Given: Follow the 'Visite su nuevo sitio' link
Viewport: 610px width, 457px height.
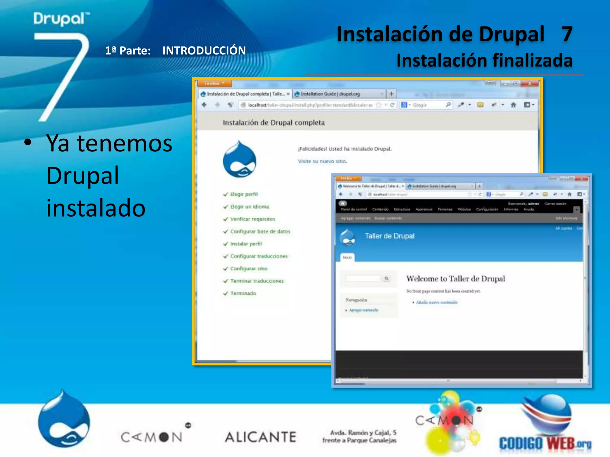Looking at the screenshot, I should coord(322,161).
